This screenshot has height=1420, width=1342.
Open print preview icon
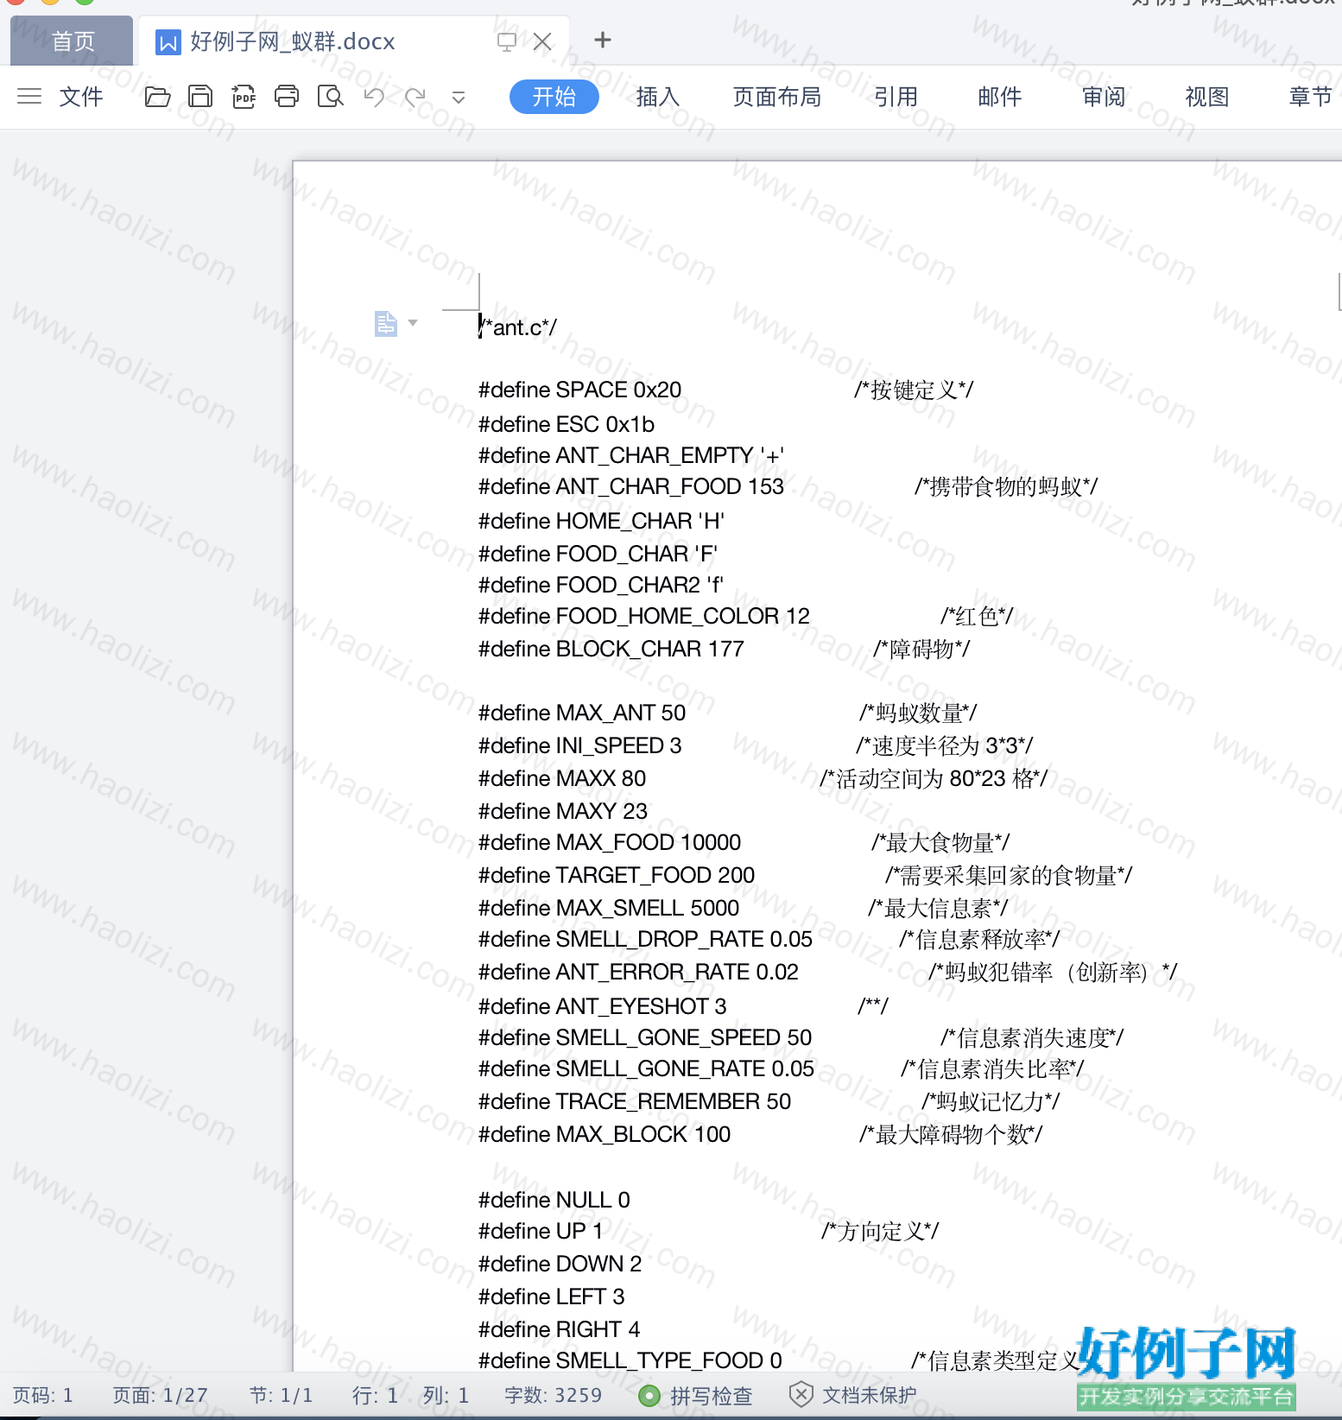pyautogui.click(x=330, y=96)
